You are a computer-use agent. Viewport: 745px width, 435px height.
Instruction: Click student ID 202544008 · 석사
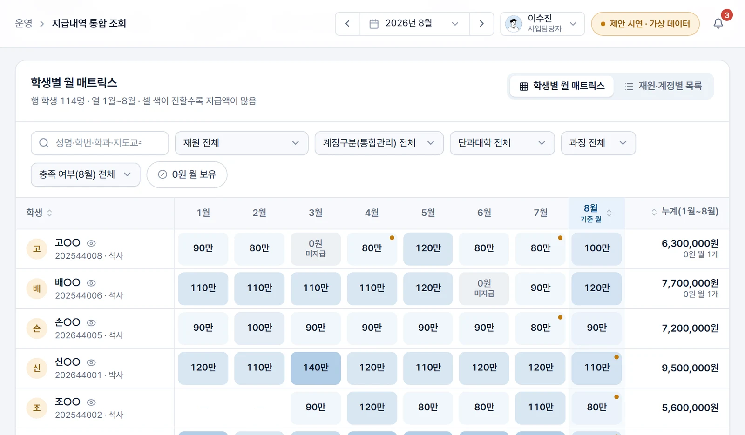[x=89, y=256]
